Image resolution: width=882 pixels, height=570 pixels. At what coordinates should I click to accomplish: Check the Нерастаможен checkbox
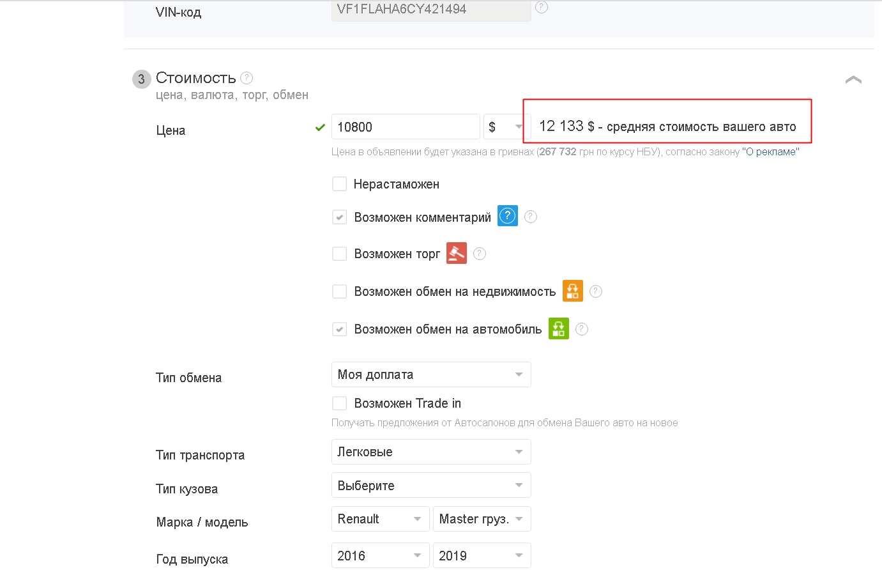pyautogui.click(x=340, y=184)
